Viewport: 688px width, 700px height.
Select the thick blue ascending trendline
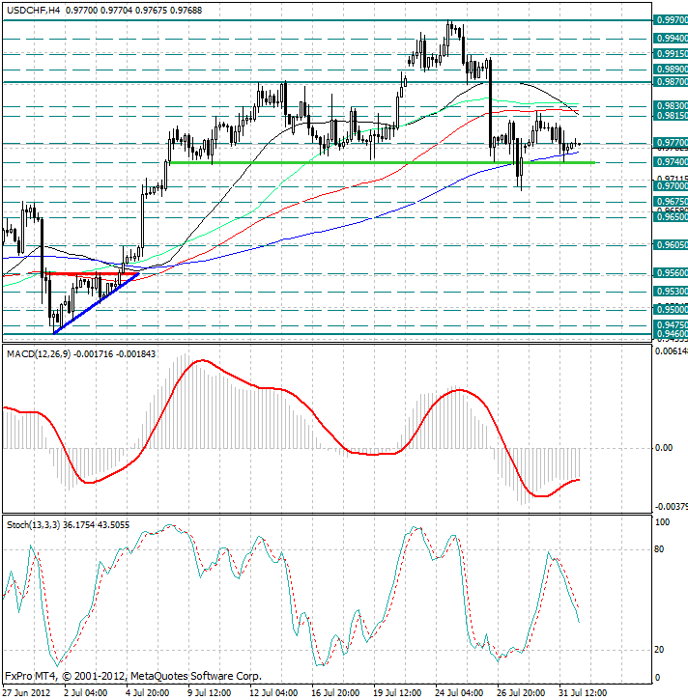[96, 303]
